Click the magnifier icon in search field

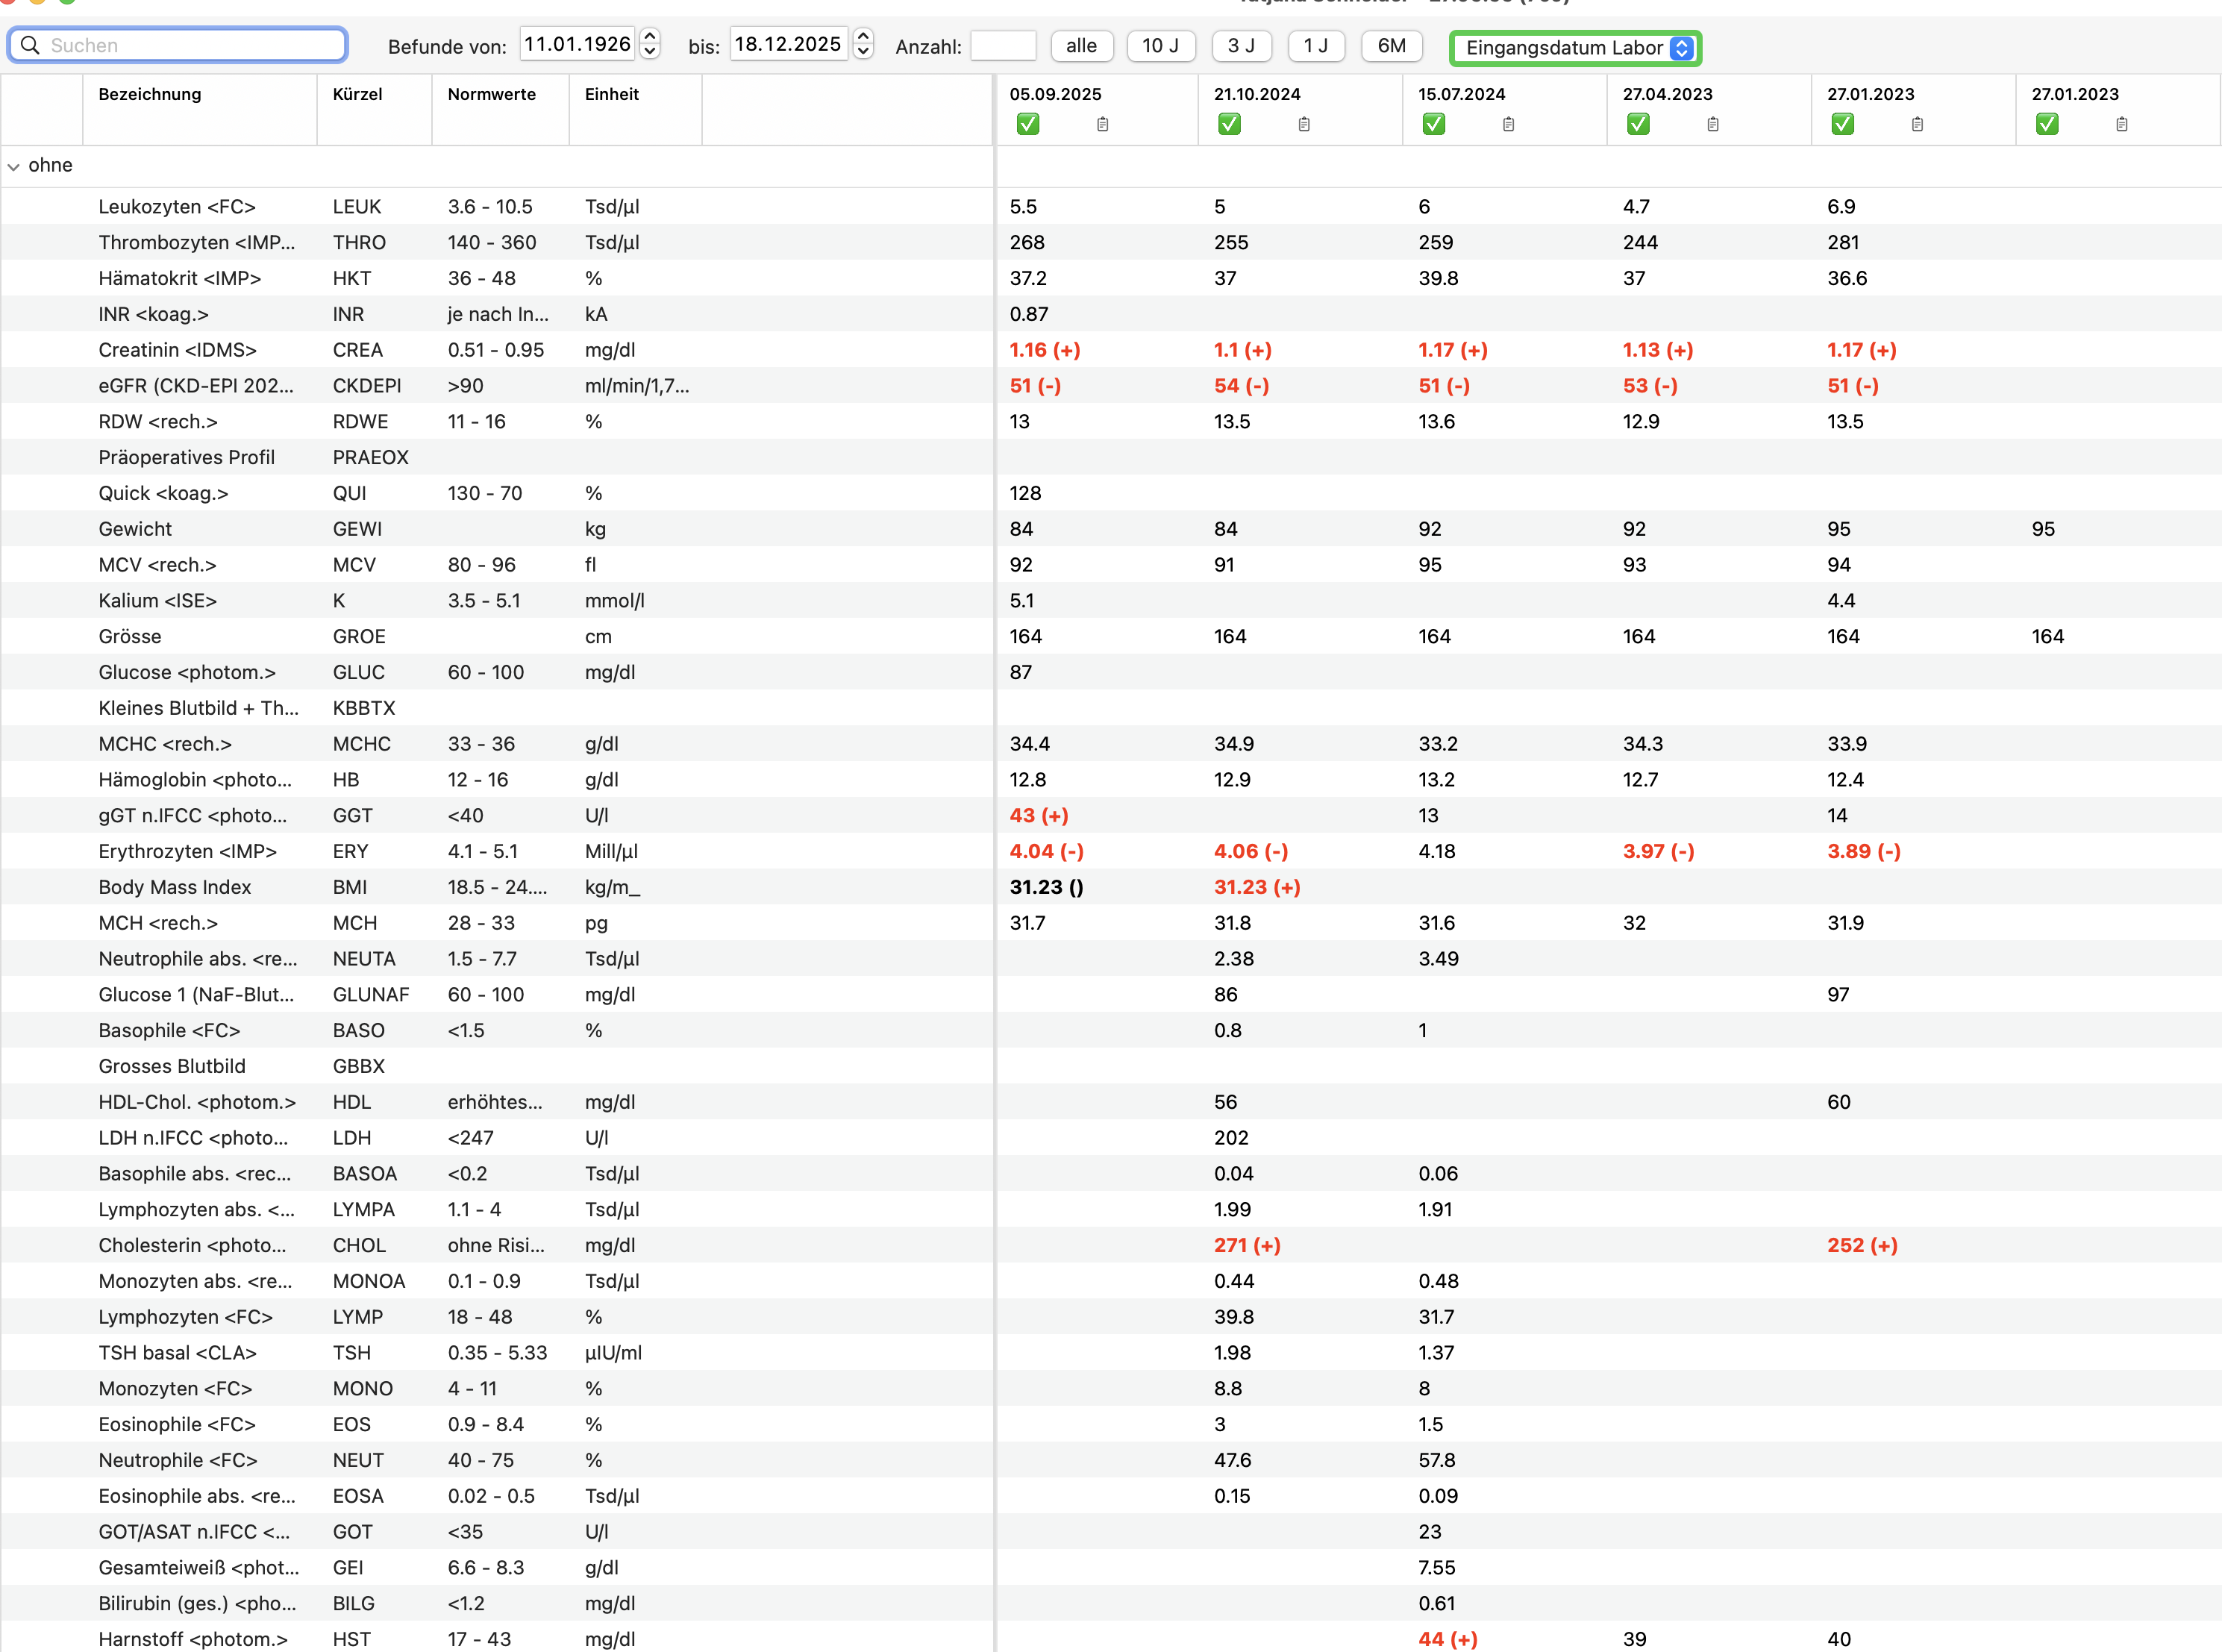coord(30,45)
